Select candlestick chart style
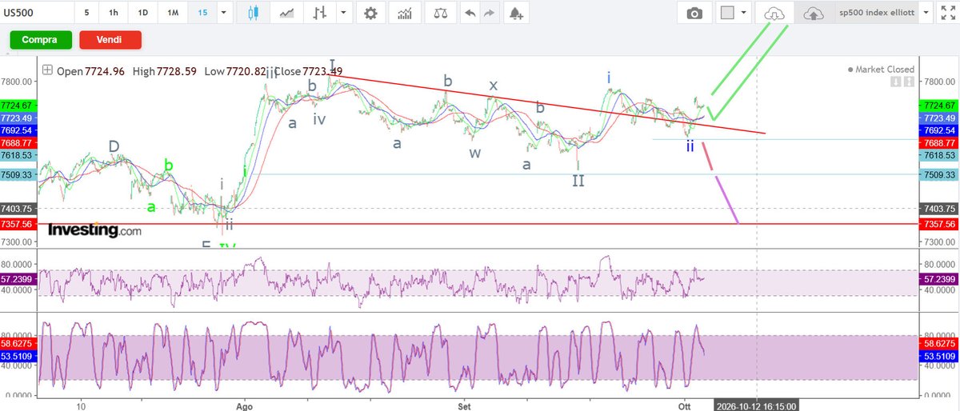The image size is (960, 411). tap(255, 14)
